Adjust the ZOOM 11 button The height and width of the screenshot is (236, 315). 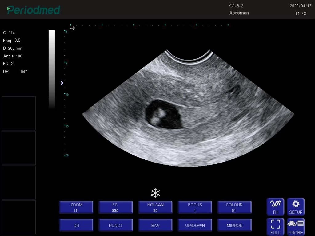76,207
